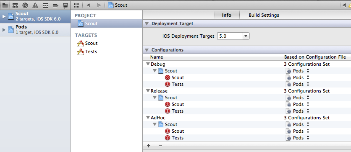Remove configuration with the minus button
Image resolution: width=351 pixels, height=152 pixels.
pyautogui.click(x=160, y=146)
